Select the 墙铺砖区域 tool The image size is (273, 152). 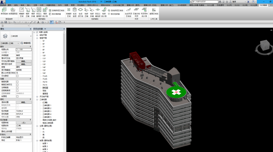click(22, 12)
